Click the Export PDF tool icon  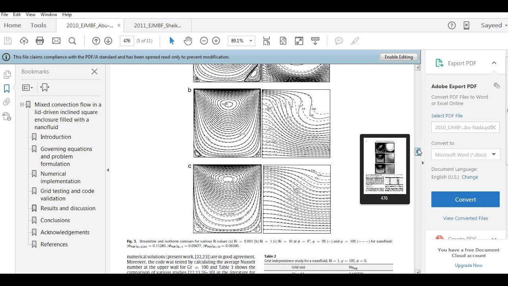click(439, 63)
